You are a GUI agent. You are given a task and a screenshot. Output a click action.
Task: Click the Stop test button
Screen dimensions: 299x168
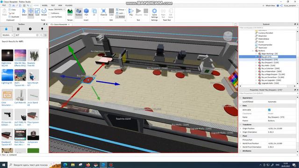click(x=146, y=12)
